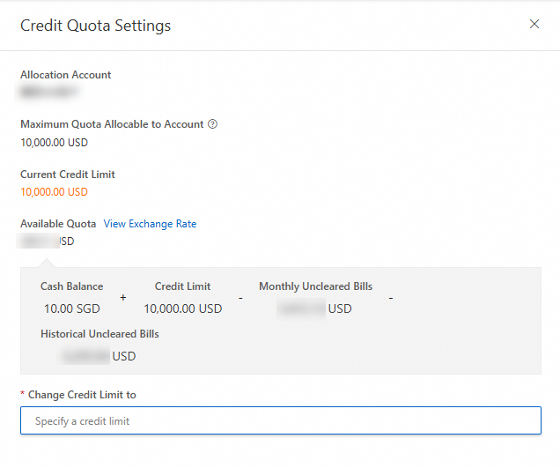Click the Current Credit Limit label
The height and width of the screenshot is (468, 560).
68,175
